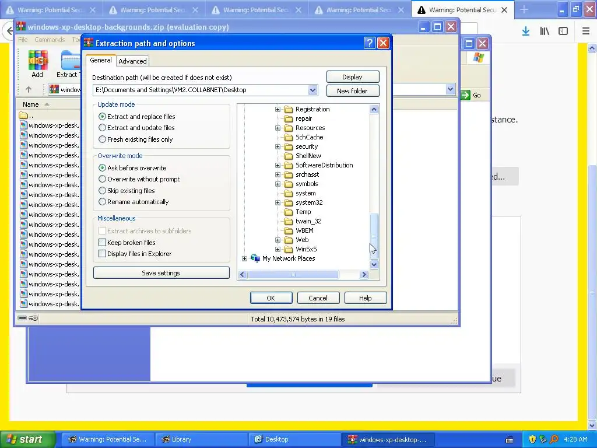Expand the security folder node

tap(278, 146)
